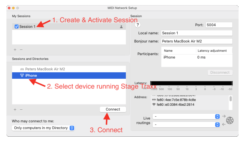Select the iPhone row in directory list
The width and height of the screenshot is (245, 144).
pyautogui.click(x=69, y=75)
